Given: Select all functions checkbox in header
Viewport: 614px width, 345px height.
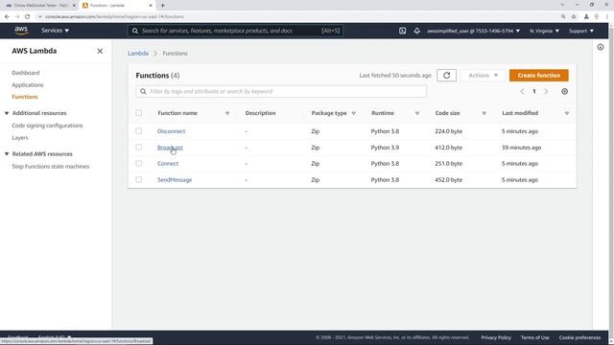Looking at the screenshot, I should 138,113.
